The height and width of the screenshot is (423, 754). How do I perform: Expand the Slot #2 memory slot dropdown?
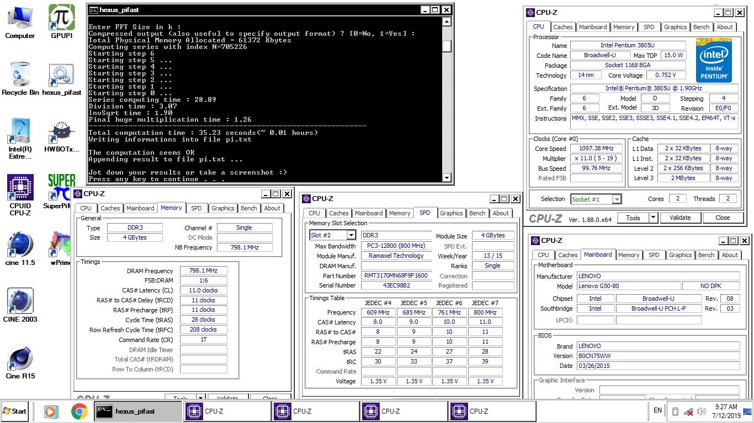(351, 235)
